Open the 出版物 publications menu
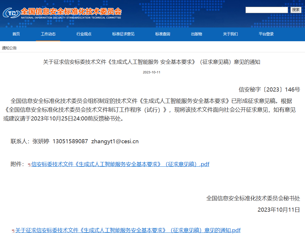305x245 pixels. pos(196,34)
